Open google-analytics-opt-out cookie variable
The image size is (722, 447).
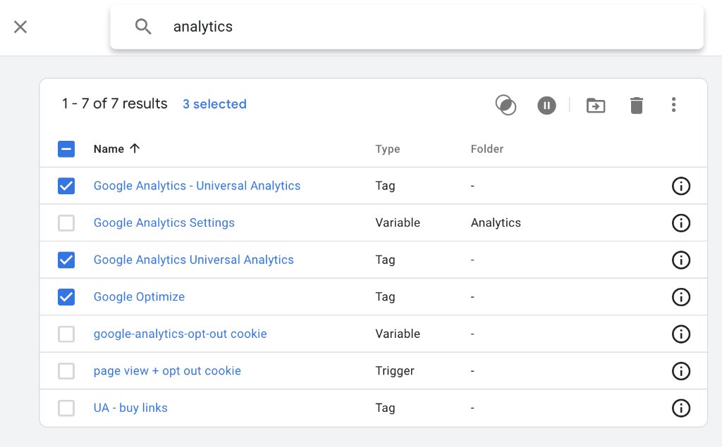180,334
